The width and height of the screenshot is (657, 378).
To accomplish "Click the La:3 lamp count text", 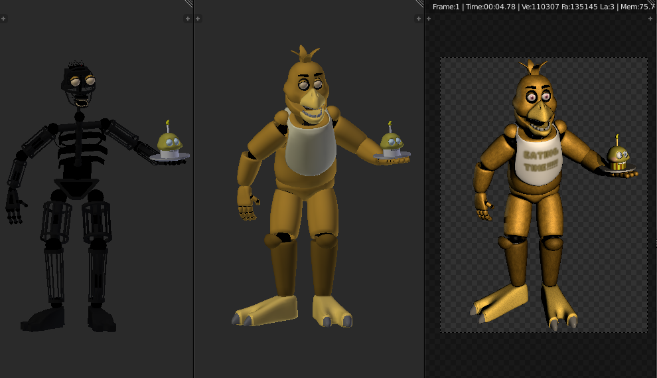I will click(607, 7).
